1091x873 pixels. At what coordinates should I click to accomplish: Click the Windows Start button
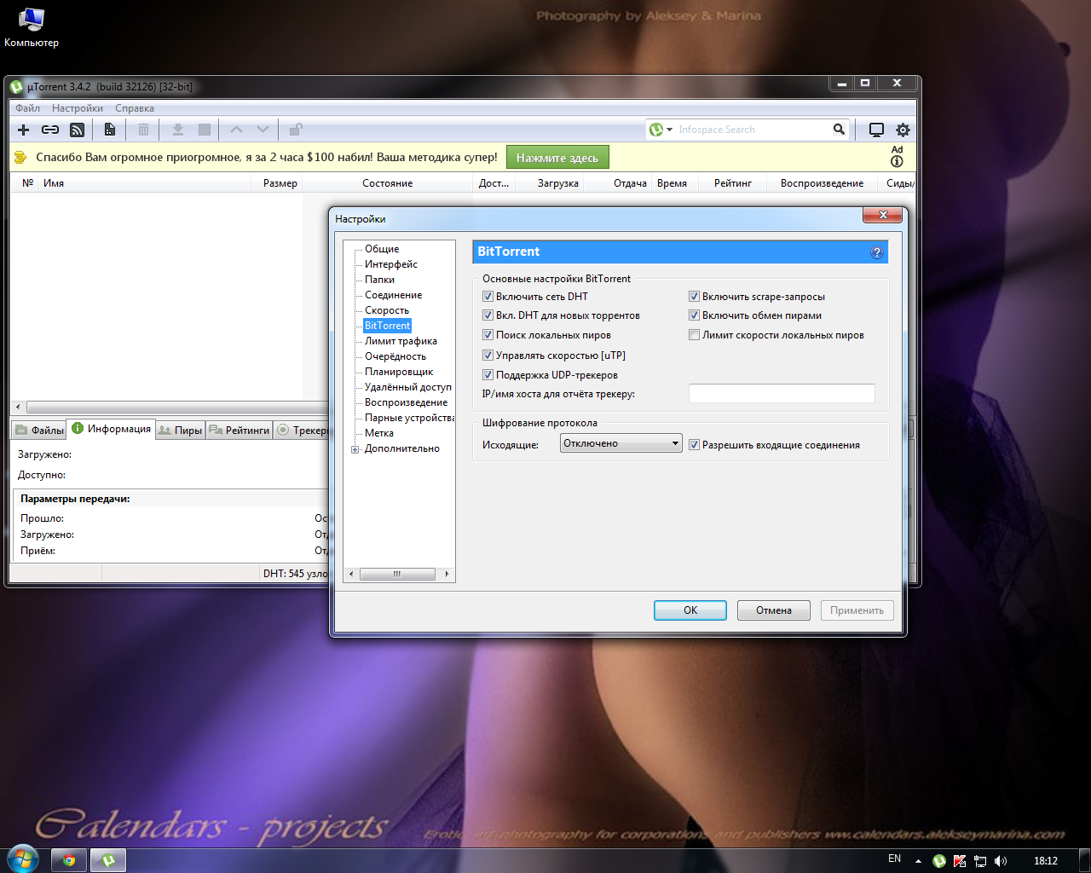[22, 859]
